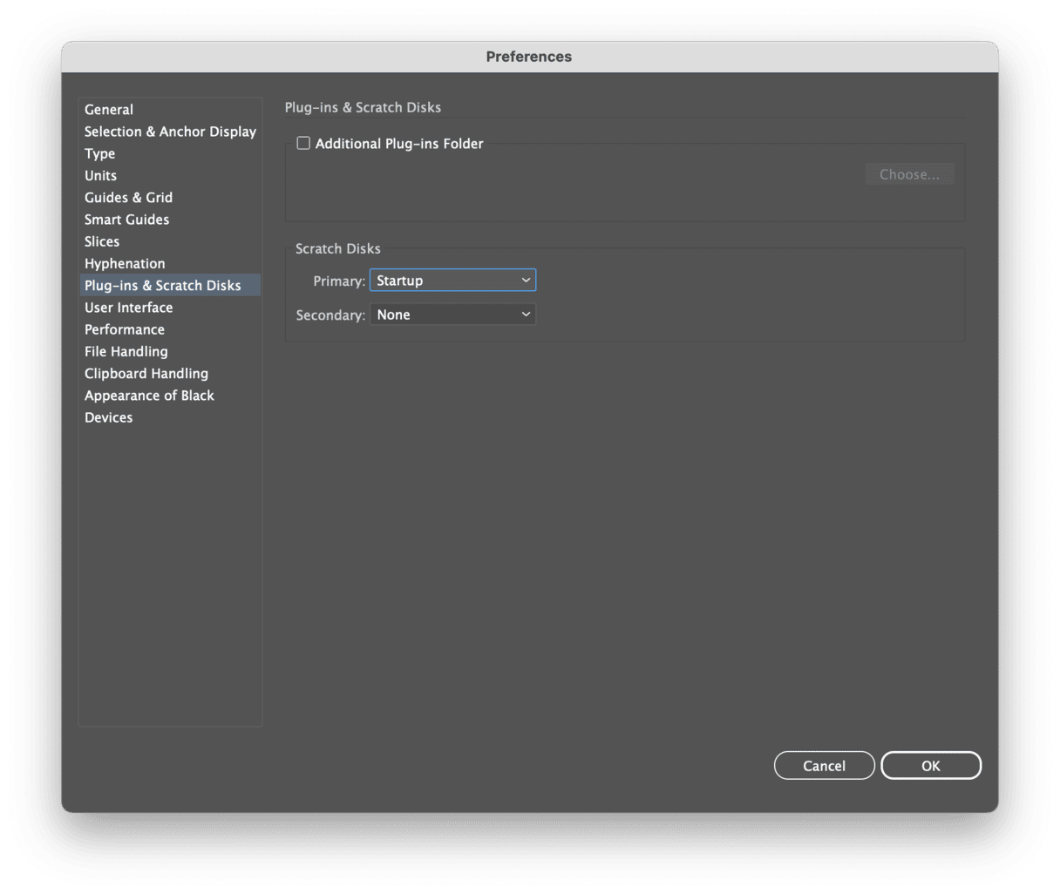
Task: Select Clipboard Handling category
Action: click(170, 373)
